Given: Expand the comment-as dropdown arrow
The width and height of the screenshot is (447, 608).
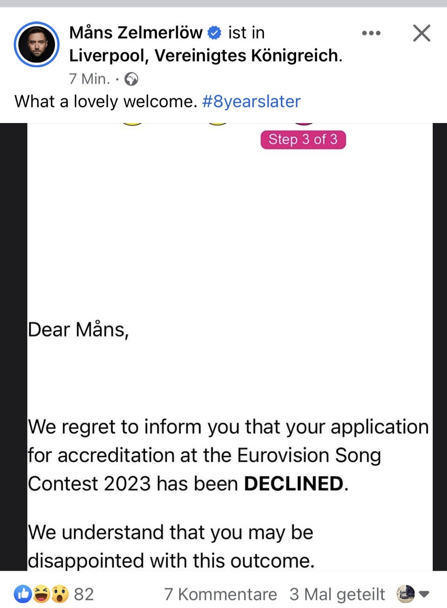Looking at the screenshot, I should coord(424,594).
